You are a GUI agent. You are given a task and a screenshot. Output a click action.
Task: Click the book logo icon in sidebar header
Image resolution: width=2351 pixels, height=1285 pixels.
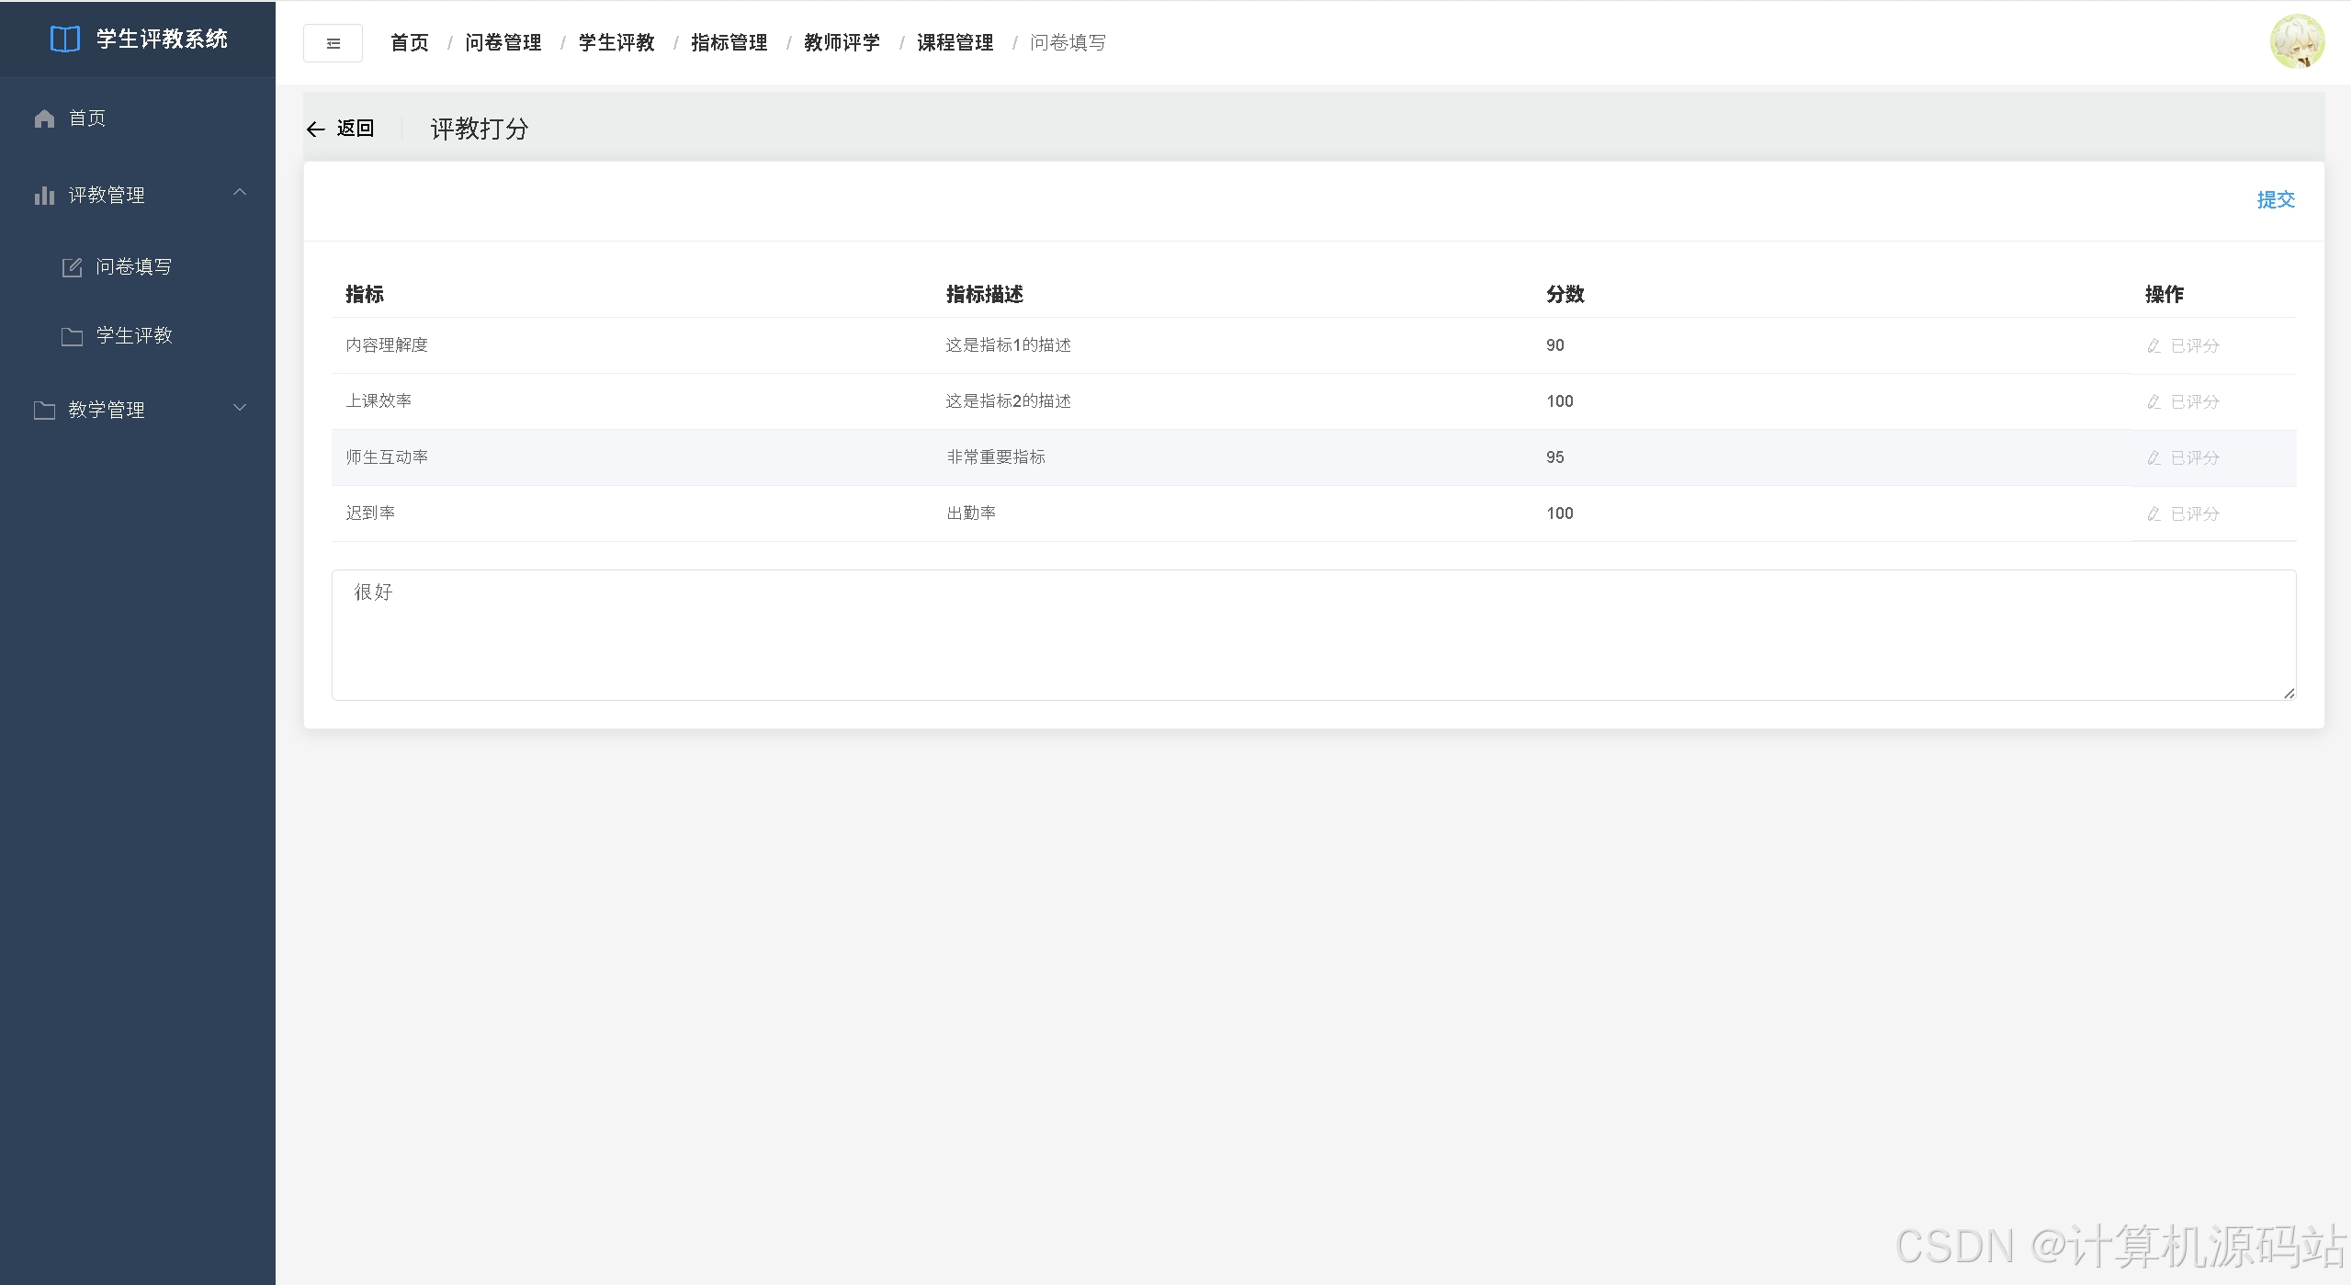click(65, 39)
